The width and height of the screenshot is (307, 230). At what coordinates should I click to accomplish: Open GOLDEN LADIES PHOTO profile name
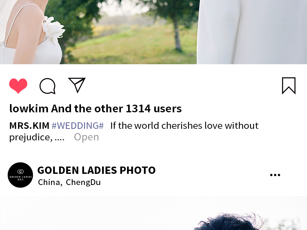tap(96, 170)
